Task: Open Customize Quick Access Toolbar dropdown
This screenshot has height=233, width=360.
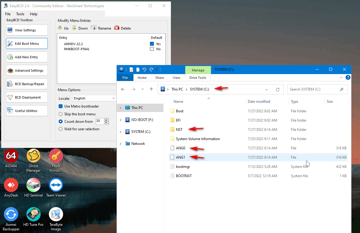Action: click(x=157, y=70)
